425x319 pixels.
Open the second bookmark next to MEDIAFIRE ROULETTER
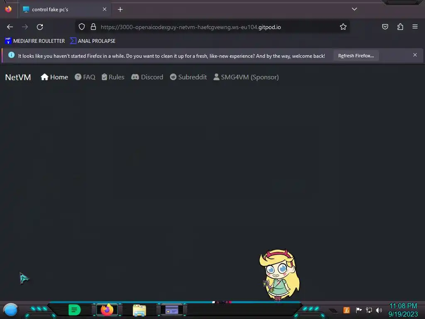[93, 41]
